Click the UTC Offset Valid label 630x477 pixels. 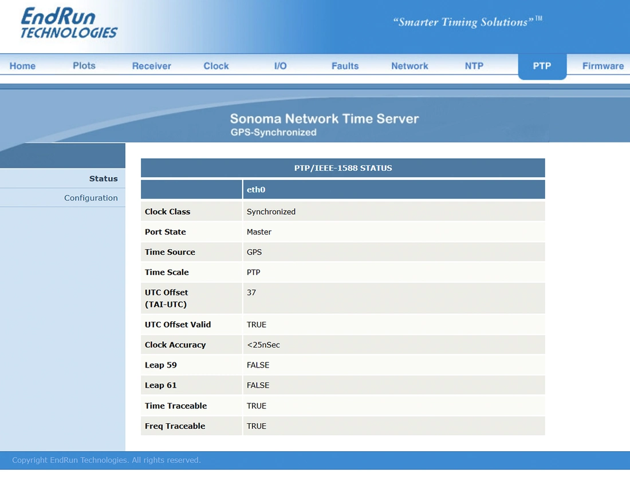178,324
